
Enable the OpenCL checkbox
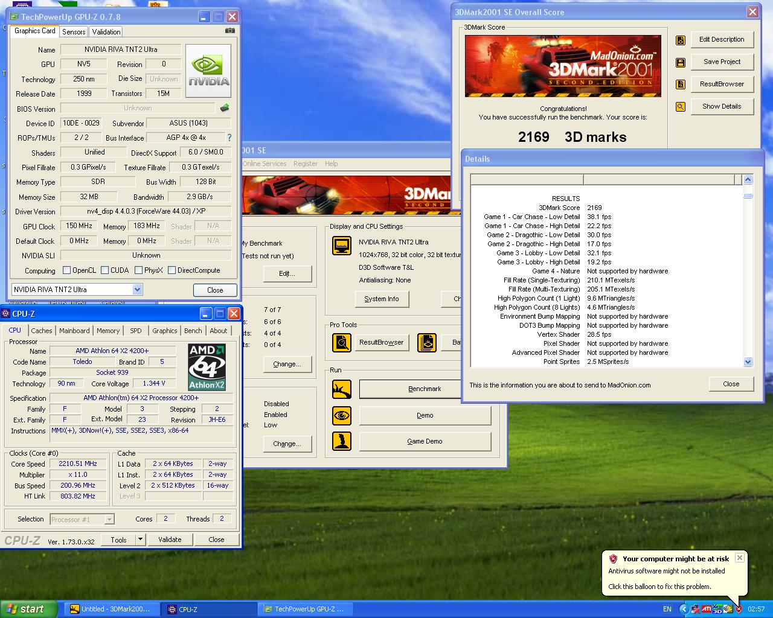66,270
